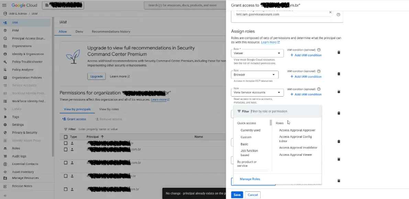
Task: Switch to View by roles tab
Action: (109, 109)
